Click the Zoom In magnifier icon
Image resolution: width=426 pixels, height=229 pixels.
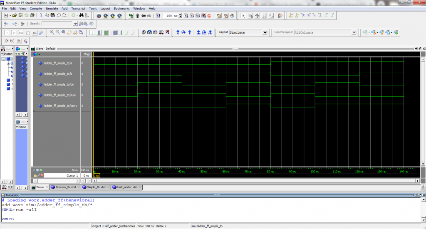(x=52, y=32)
